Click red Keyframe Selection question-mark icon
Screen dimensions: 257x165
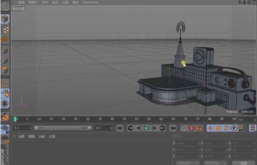pyautogui.click(x=200, y=128)
